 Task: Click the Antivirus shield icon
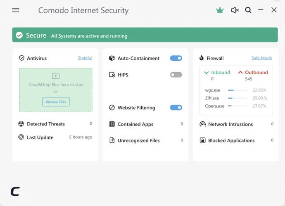click(22, 58)
